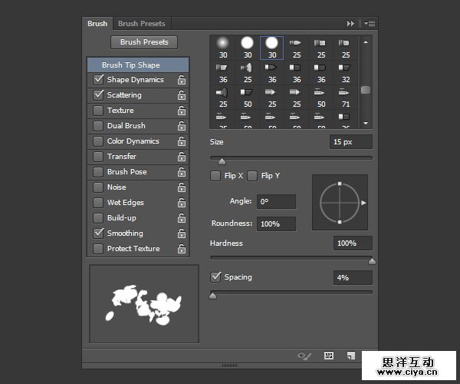The height and width of the screenshot is (384, 460).
Task: Enable the Texture checkbox
Action: pos(98,111)
